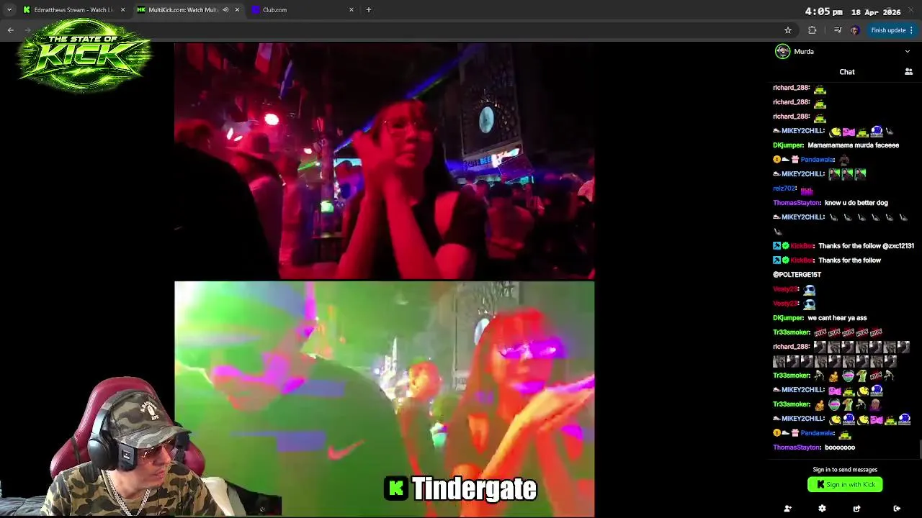This screenshot has width=922, height=518.
Task: Click the Sign in with Kick button
Action: click(x=845, y=485)
